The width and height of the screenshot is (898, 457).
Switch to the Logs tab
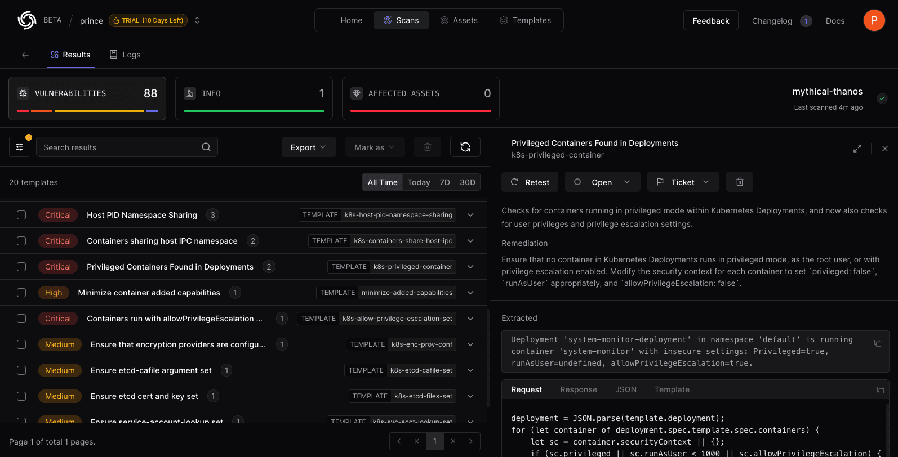(x=125, y=55)
